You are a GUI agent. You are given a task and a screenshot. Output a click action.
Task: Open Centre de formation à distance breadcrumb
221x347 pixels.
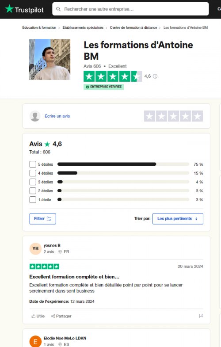pos(133,27)
